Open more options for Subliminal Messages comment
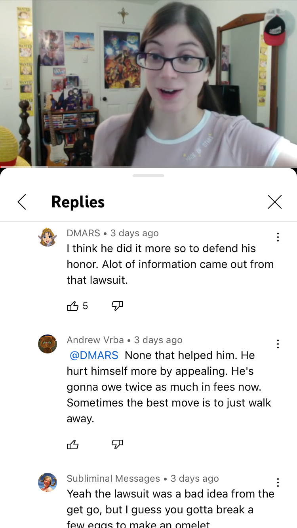This screenshot has width=297, height=528. (278, 482)
